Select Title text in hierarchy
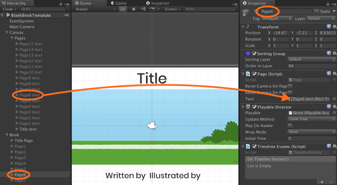Screen dimensions: 337x185 (x=28, y=129)
